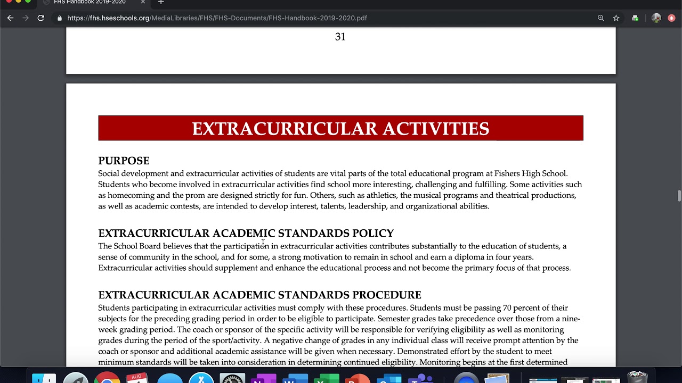Click the green extension icon in toolbar
This screenshot has height=383, width=682.
(635, 18)
